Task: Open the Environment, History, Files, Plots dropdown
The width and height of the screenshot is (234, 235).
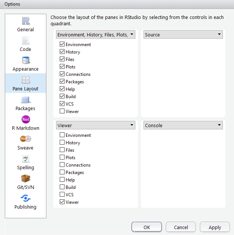Action: tap(96, 35)
